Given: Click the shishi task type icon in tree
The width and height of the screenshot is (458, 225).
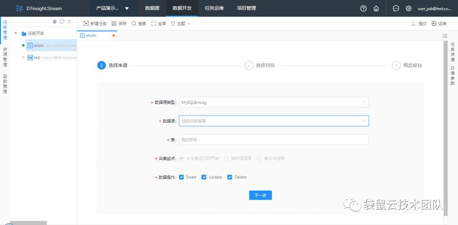Looking at the screenshot, I should [30, 45].
